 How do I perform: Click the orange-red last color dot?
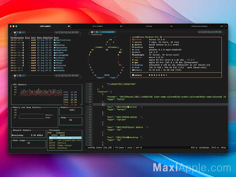click(166, 75)
